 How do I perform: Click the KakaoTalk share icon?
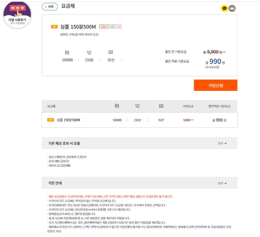pyautogui.click(x=224, y=8)
